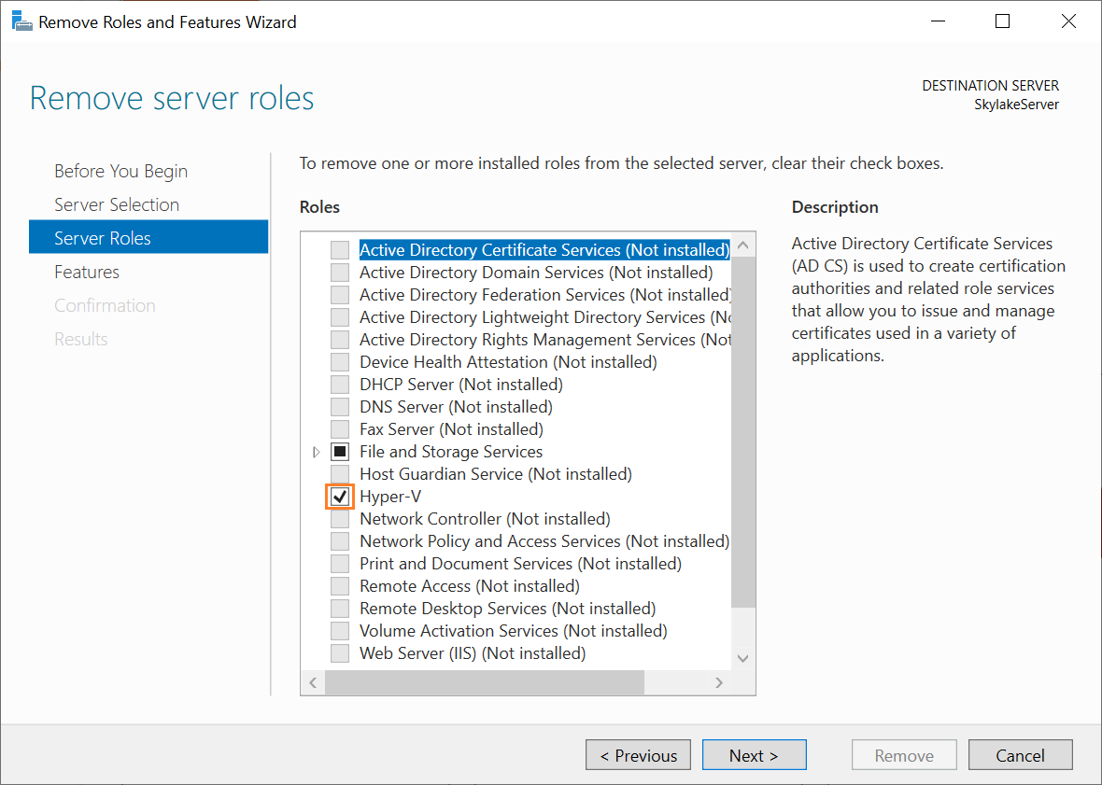Click Active Directory Domain Services checkbox

click(340, 273)
